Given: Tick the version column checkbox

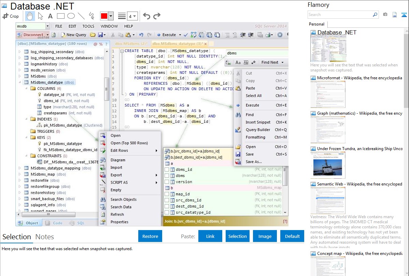Looking at the screenshot, I should (167, 182).
